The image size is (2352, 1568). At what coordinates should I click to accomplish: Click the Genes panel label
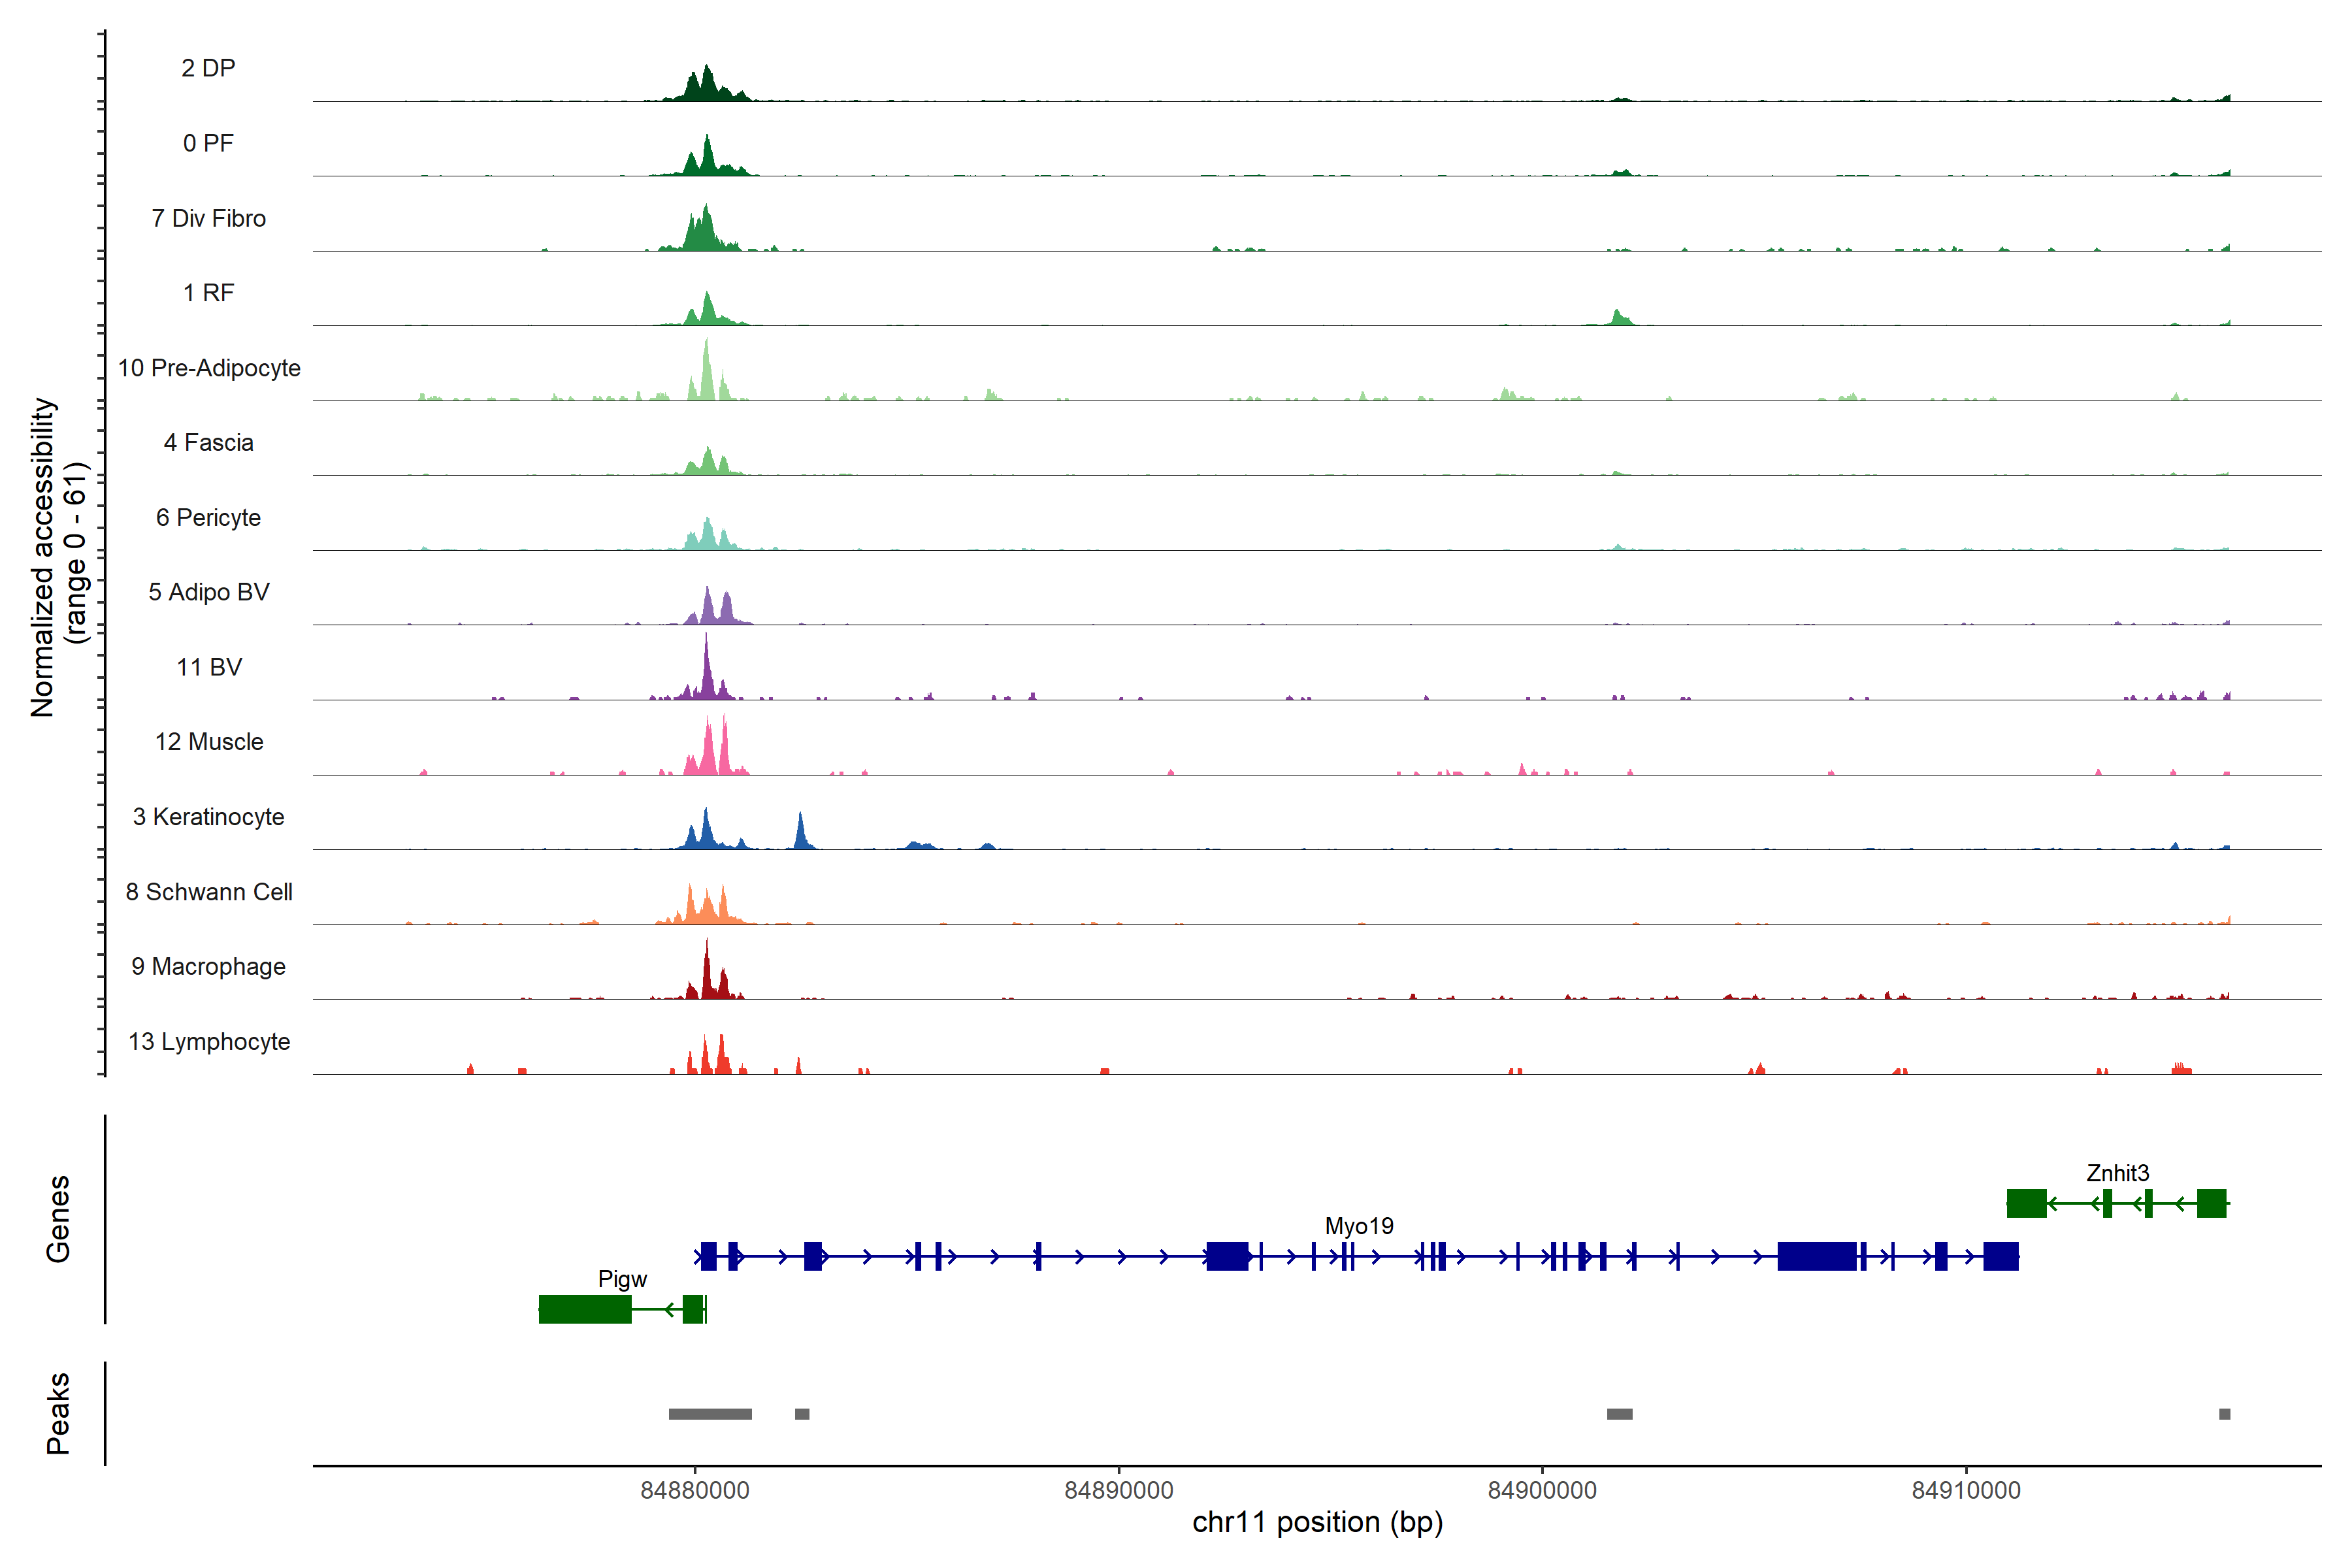point(58,1219)
